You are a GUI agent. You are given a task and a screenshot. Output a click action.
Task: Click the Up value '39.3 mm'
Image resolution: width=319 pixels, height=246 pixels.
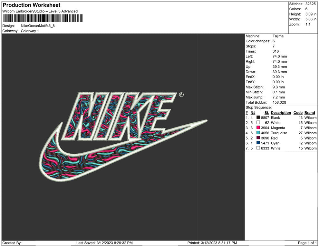pyautogui.click(x=280, y=67)
